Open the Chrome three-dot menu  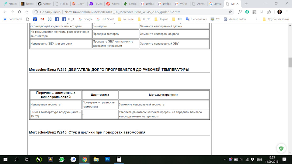point(287,12)
